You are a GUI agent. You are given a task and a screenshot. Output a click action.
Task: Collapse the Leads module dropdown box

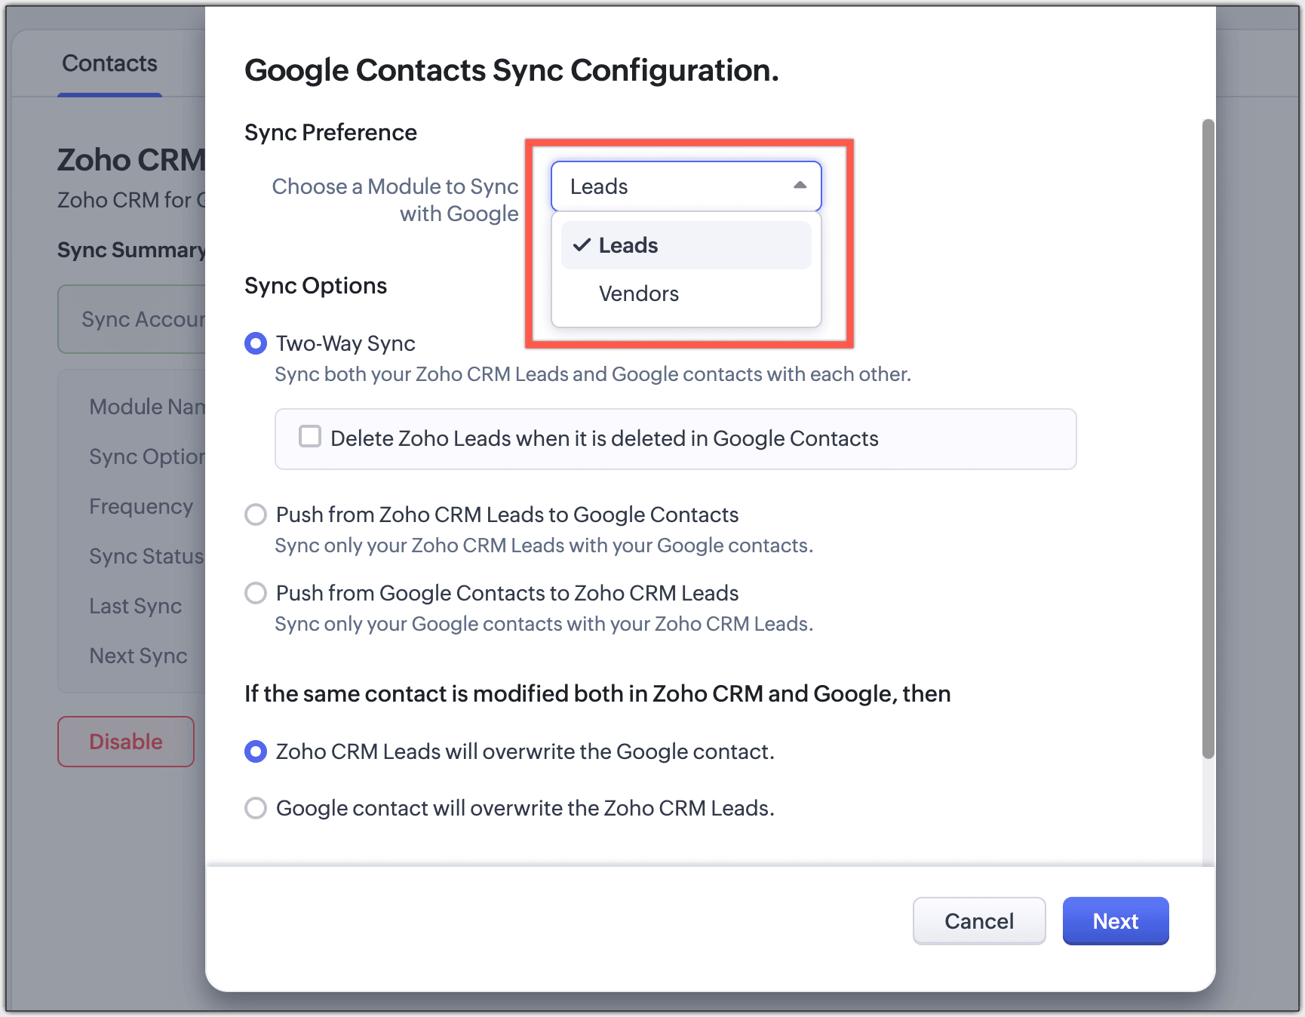pos(685,186)
